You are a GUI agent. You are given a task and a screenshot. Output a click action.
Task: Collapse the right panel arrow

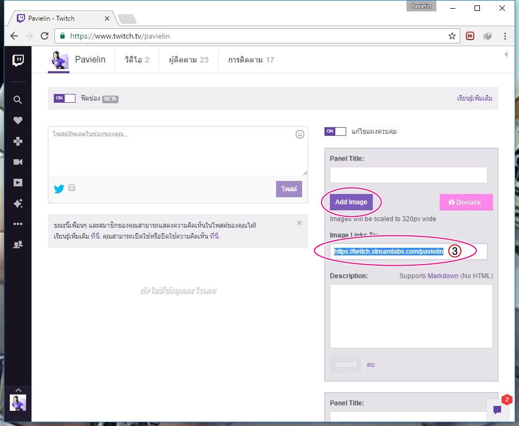click(x=506, y=54)
